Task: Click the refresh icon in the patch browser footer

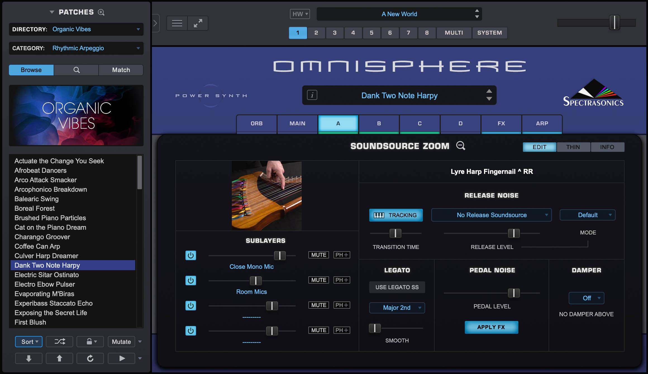Action: pos(90,358)
